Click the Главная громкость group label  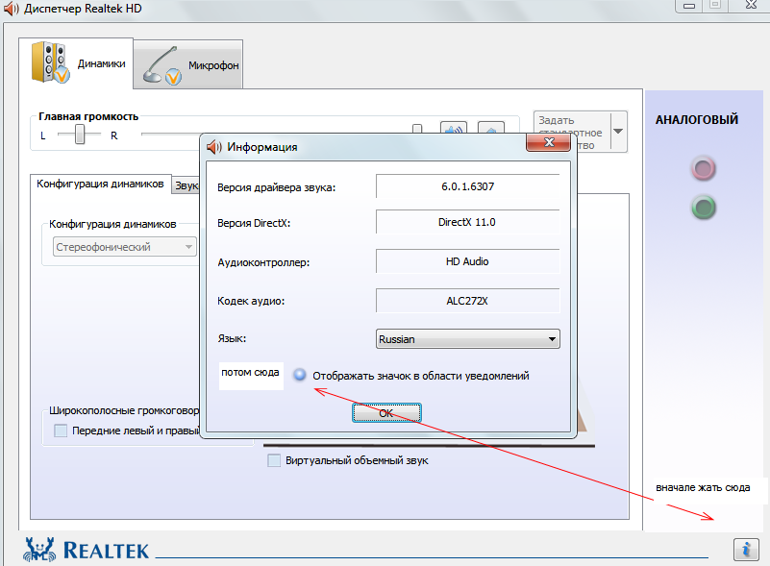click(88, 117)
